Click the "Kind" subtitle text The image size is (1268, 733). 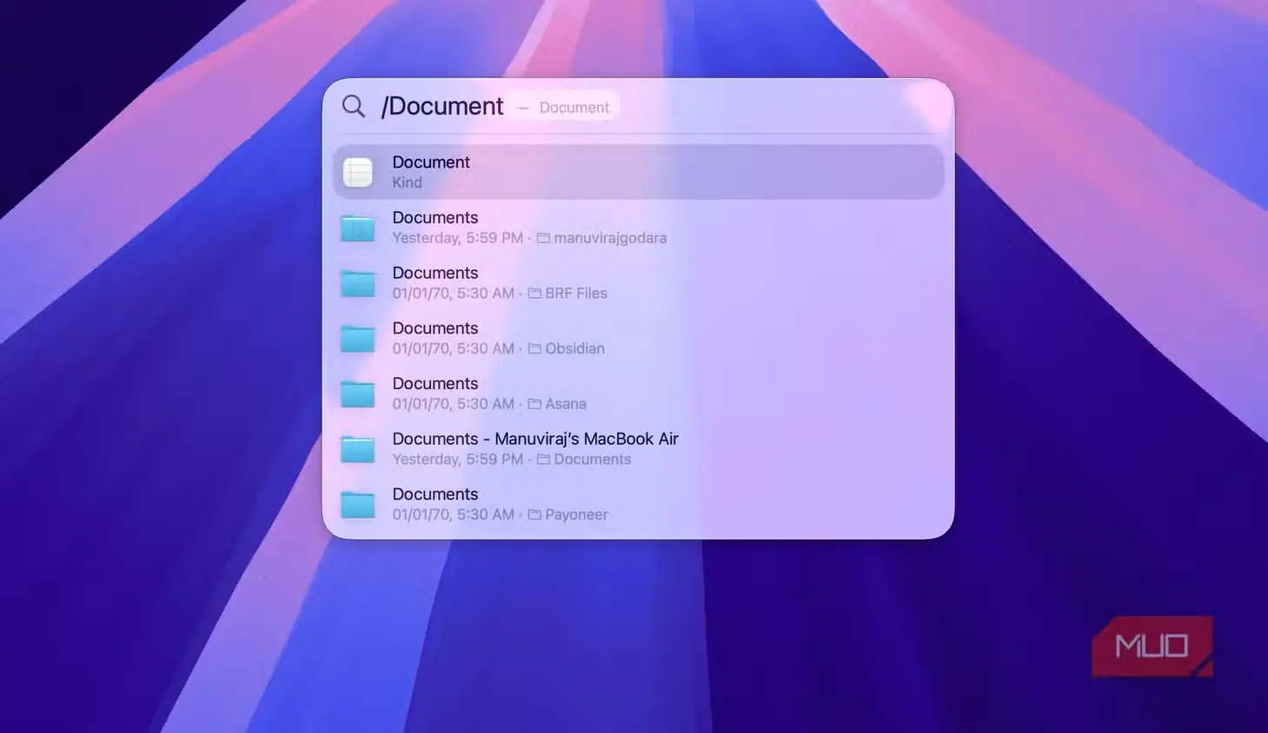[x=407, y=182]
